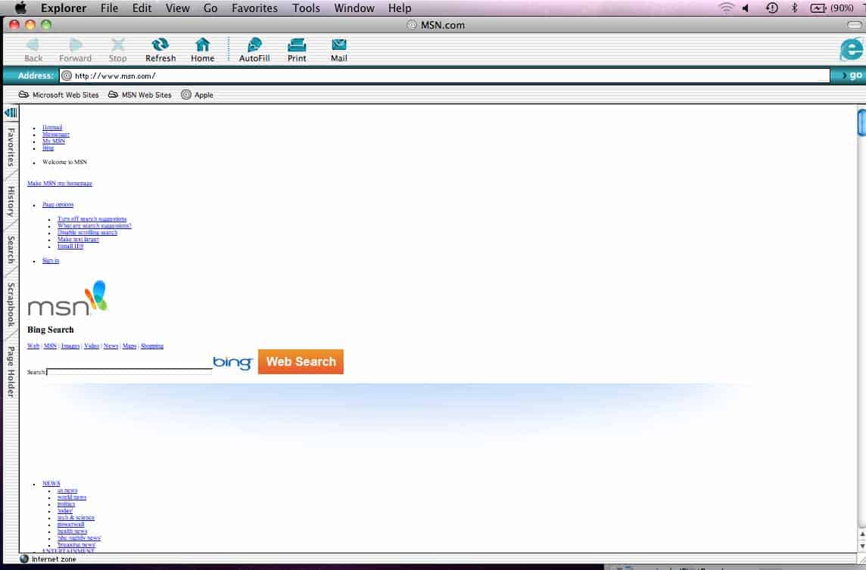Screen dimensions: 866x570
Task: Click the @ page icon in address bar
Action: pos(67,76)
